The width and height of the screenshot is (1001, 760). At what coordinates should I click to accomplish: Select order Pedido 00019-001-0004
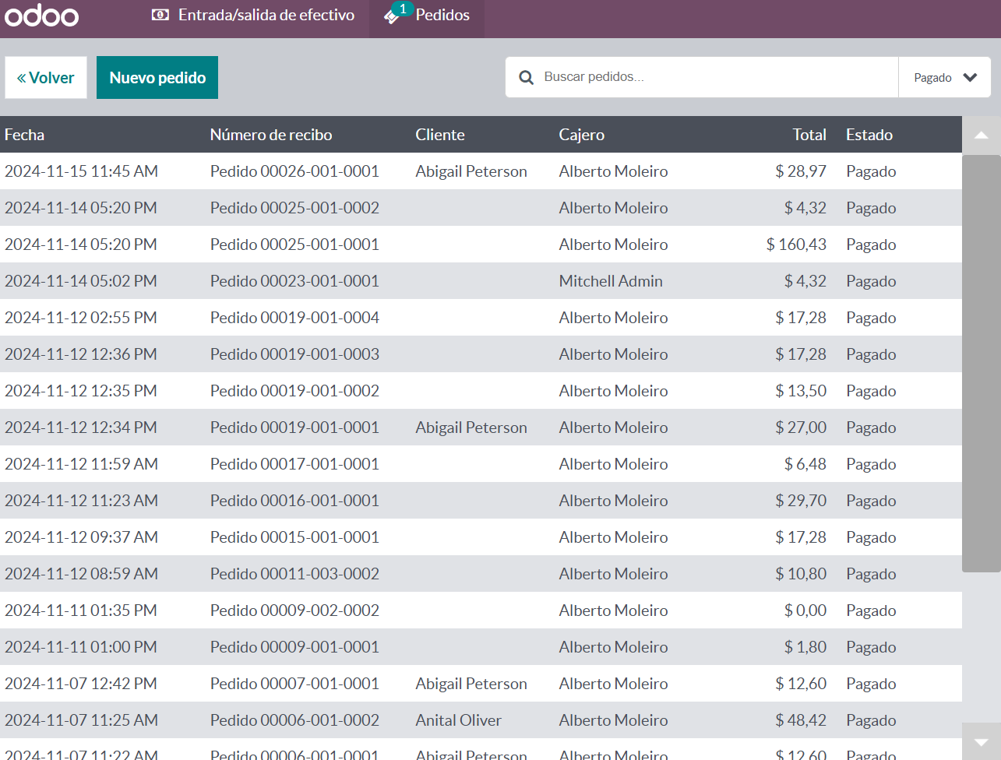(481, 318)
